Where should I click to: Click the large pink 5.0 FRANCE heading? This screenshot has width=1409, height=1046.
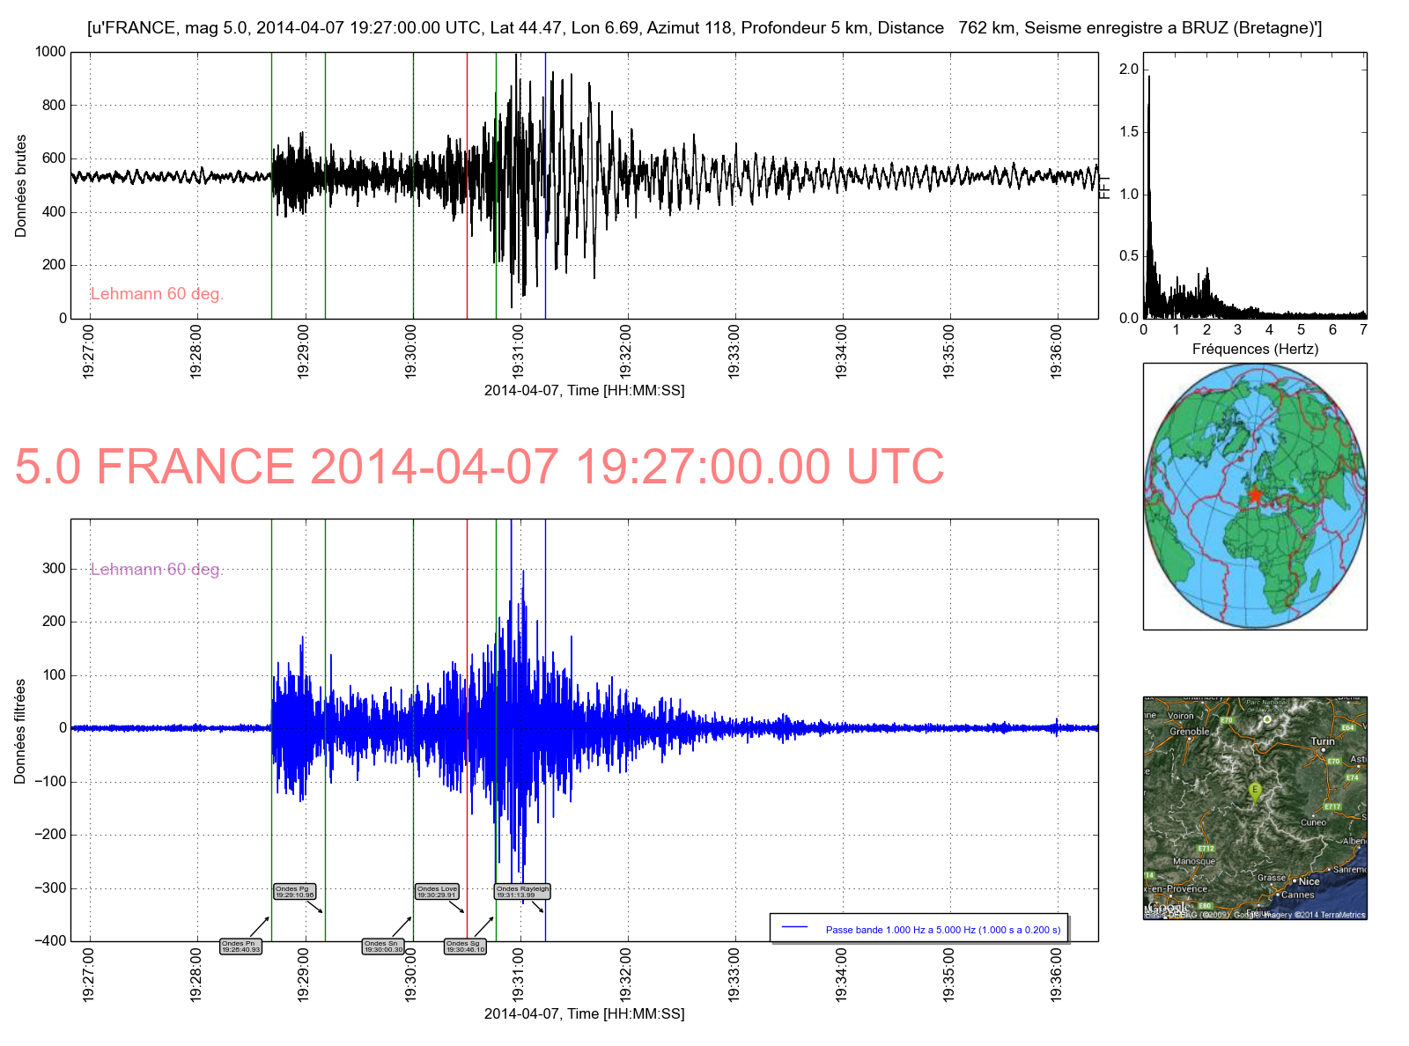pyautogui.click(x=479, y=467)
